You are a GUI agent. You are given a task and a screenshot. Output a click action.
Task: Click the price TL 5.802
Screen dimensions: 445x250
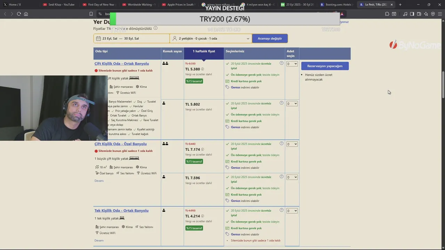tap(193, 104)
